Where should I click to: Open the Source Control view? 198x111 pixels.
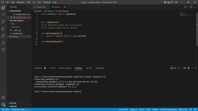[3, 22]
